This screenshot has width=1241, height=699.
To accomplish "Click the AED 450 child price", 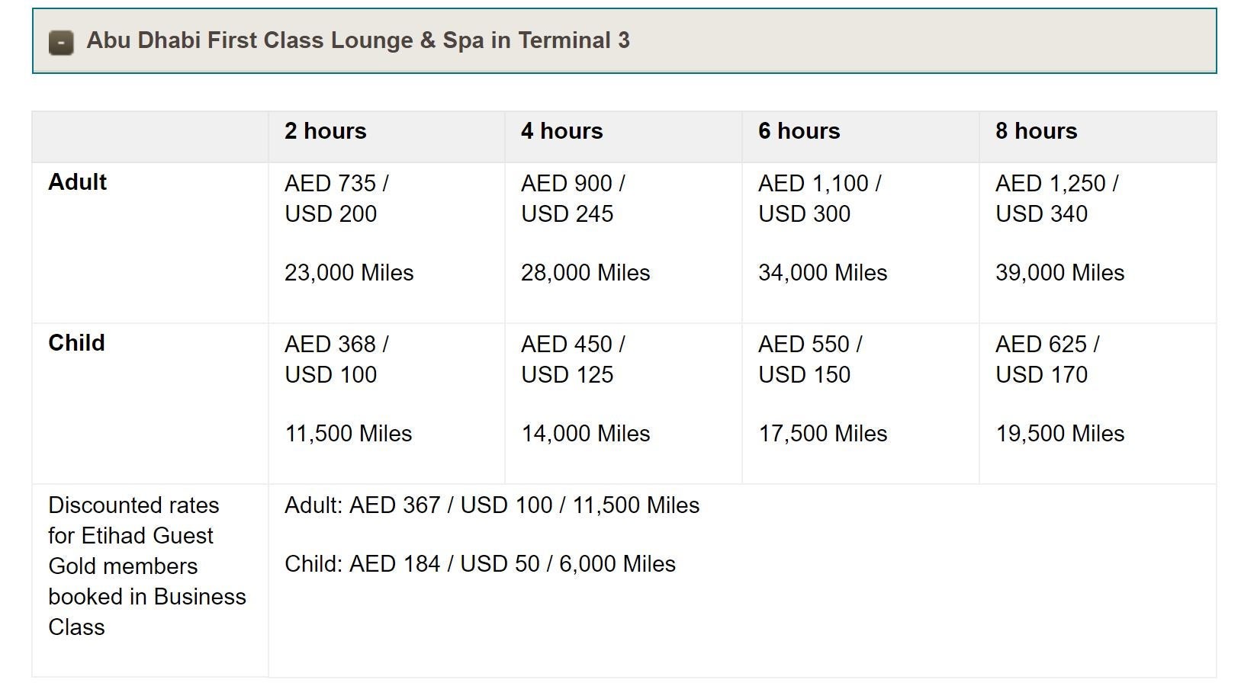I will (573, 345).
